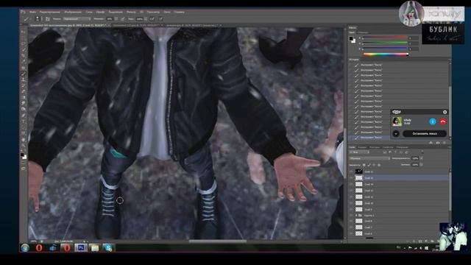Toggle lock transparent pixels icon
Image resolution: width=471 pixels, height=265 pixels.
pos(364,165)
